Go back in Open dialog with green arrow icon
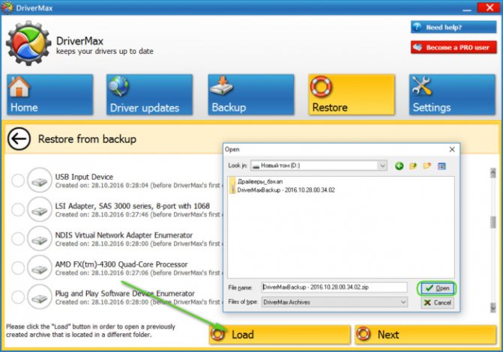Screen dimensions: 503x352 click(x=399, y=166)
